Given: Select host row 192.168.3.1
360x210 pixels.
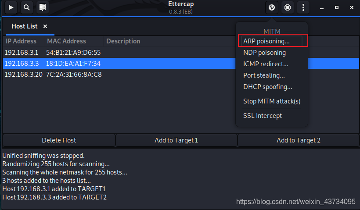Looking at the screenshot, I should (53, 53).
